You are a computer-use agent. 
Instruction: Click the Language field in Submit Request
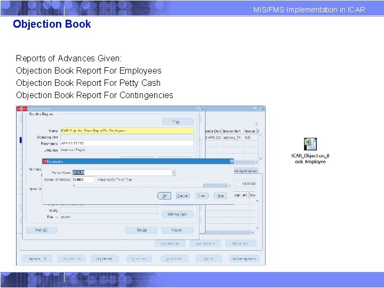coord(127,150)
